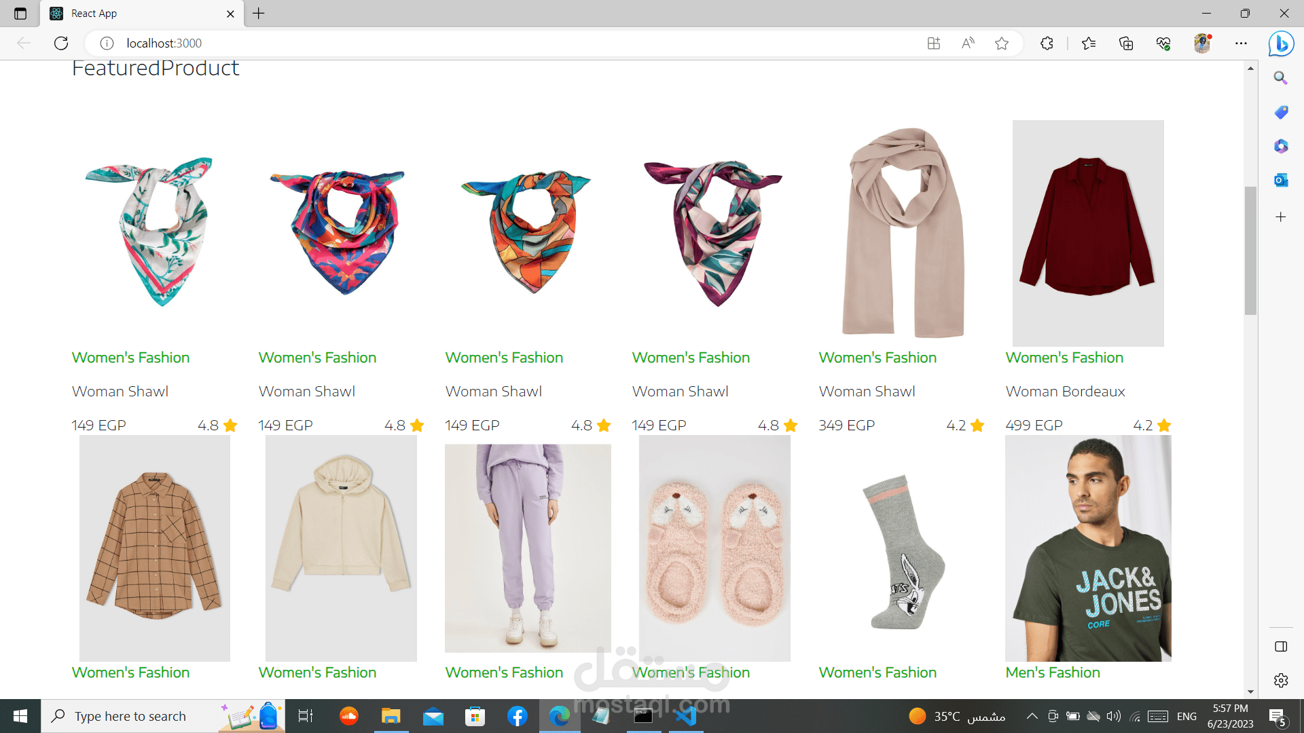Screen dimensions: 1304x733
Task: Click the Favorites star list icon
Action: (x=1089, y=43)
